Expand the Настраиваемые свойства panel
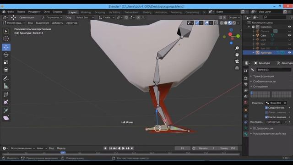293x165 pixels. tap(269, 133)
